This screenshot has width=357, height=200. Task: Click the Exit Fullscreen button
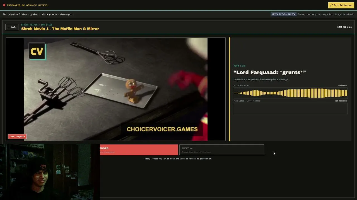point(341,5)
